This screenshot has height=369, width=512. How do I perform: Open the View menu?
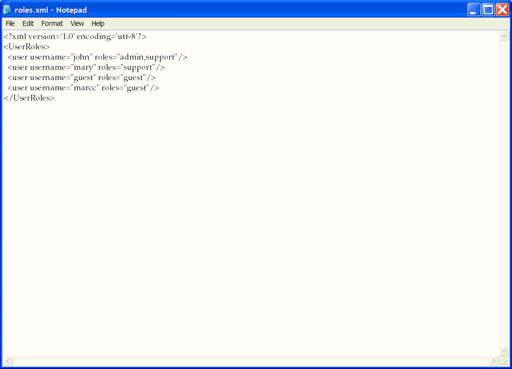point(77,23)
